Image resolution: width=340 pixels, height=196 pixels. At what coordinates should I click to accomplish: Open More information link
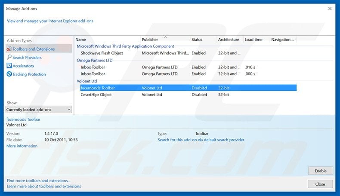click(22, 146)
